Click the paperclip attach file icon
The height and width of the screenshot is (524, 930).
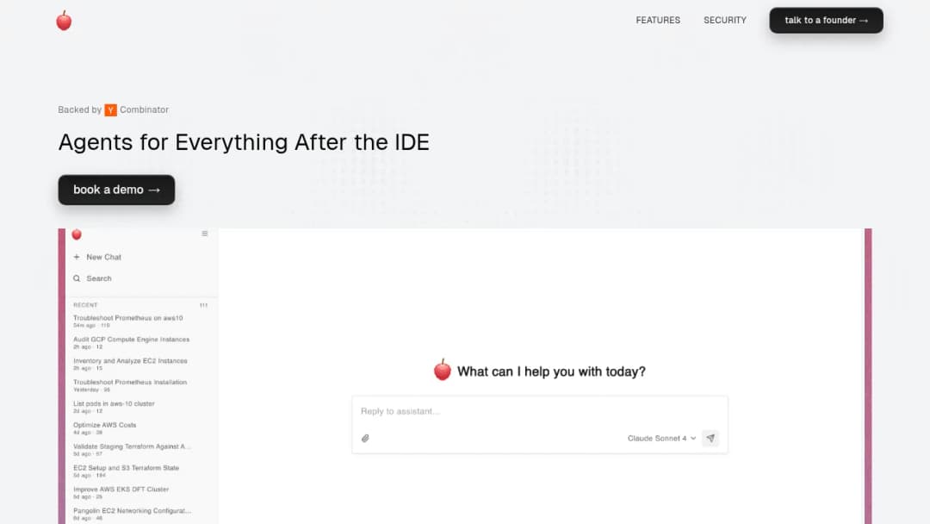365,439
